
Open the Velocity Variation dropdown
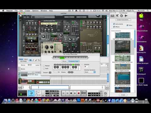[90, 72]
